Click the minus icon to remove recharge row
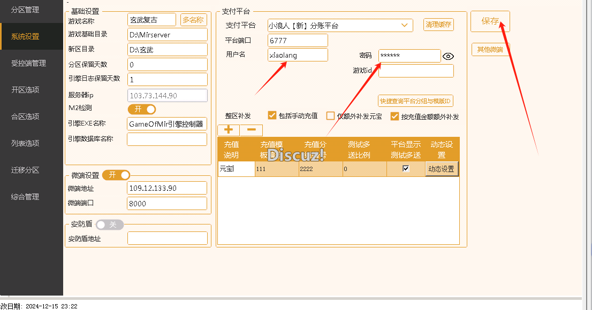592x310 pixels. (x=251, y=130)
